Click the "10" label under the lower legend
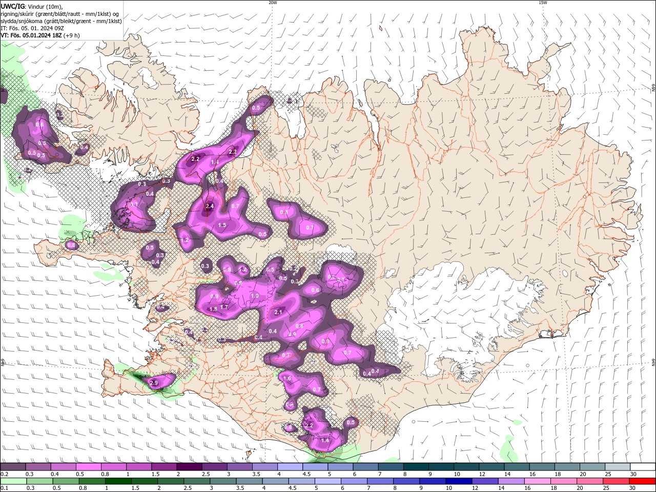 [449, 488]
